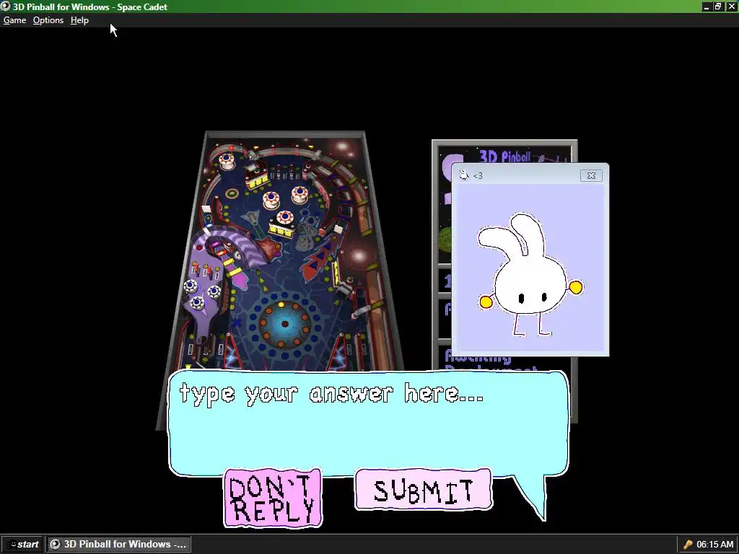Click the 06:15 AM clock
739x554 pixels.
click(714, 545)
